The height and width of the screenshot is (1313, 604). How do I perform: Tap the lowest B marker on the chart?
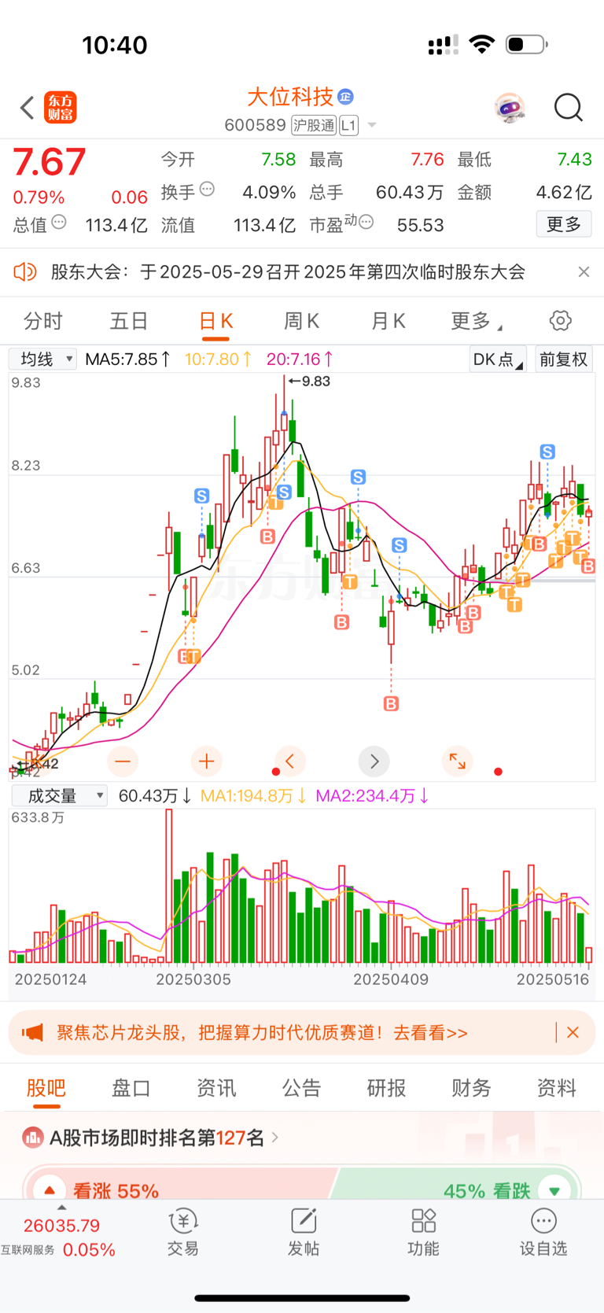tap(391, 703)
